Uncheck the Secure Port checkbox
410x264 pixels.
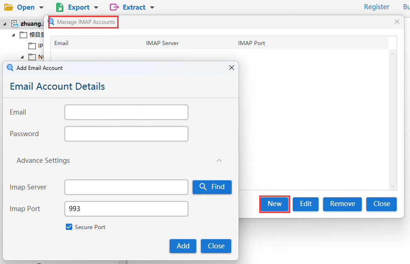(x=69, y=227)
